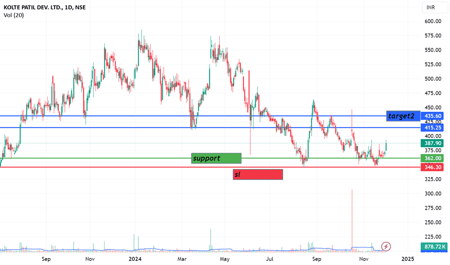This screenshot has width=450, height=265.
Task: Select the green support label
Action: [216, 158]
